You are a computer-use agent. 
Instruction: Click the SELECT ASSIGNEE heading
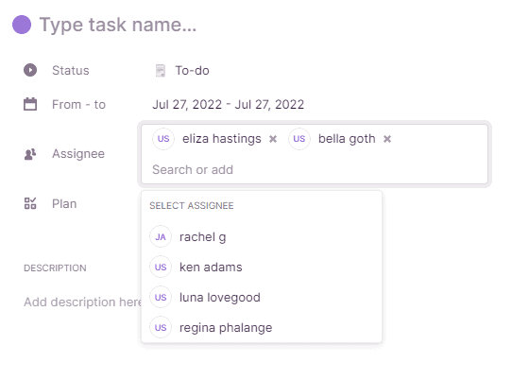pos(192,205)
